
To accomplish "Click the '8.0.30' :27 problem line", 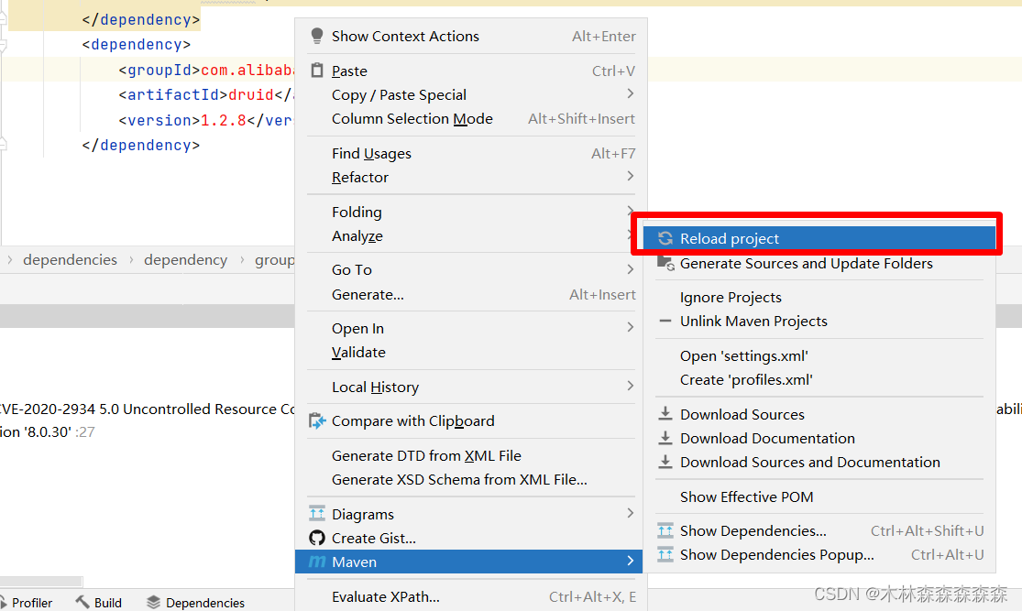I will pyautogui.click(x=47, y=431).
